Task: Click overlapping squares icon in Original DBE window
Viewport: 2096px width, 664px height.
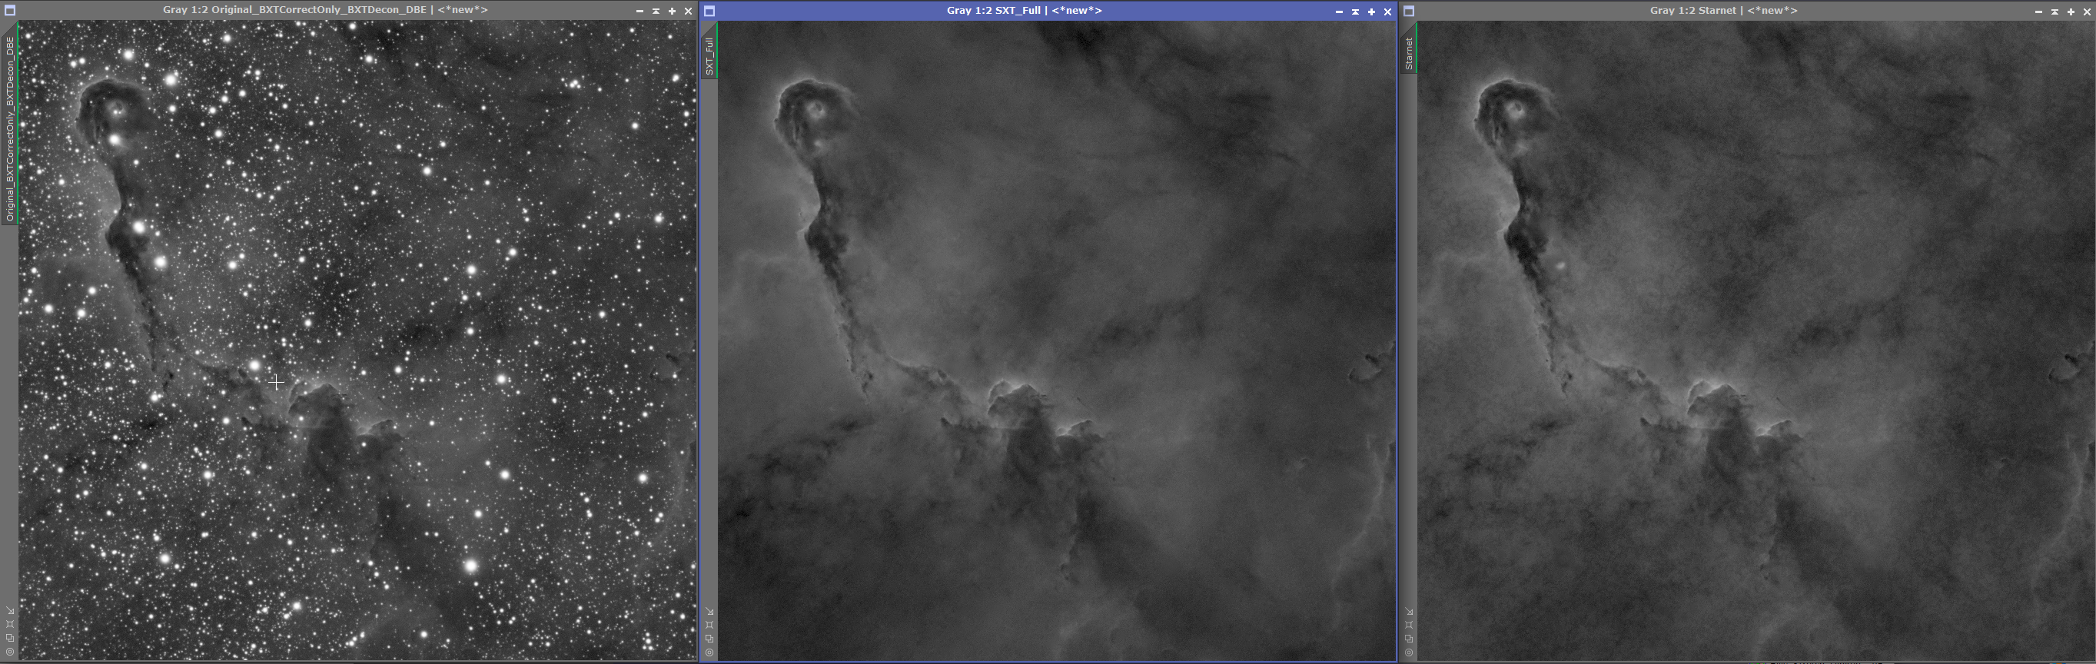Action: pyautogui.click(x=10, y=638)
